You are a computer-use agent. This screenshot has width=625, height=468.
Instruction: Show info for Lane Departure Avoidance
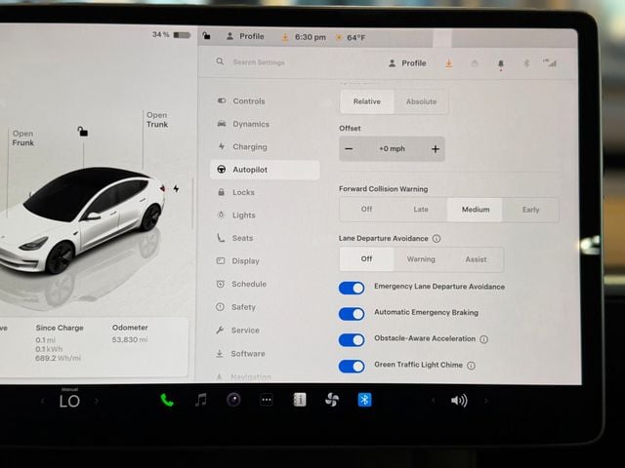click(x=437, y=238)
